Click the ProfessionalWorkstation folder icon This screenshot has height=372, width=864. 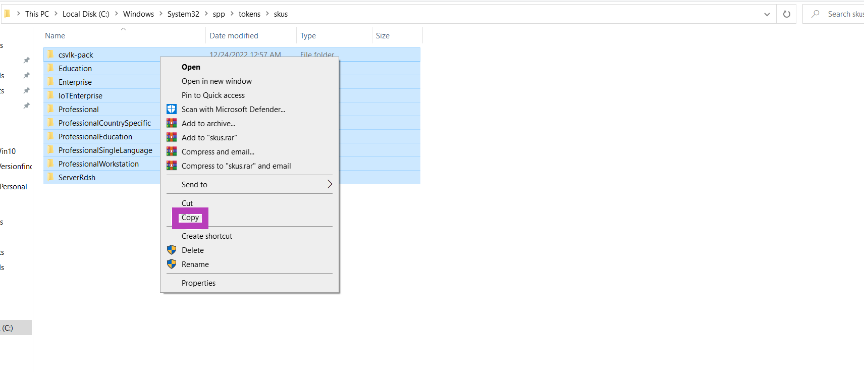(50, 163)
